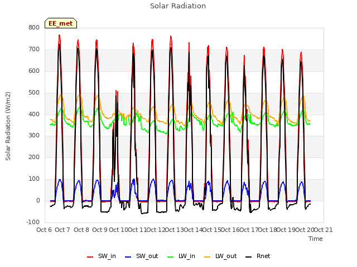Click the 100 y-axis tick label
This screenshot has width=357, height=267.
34,179
